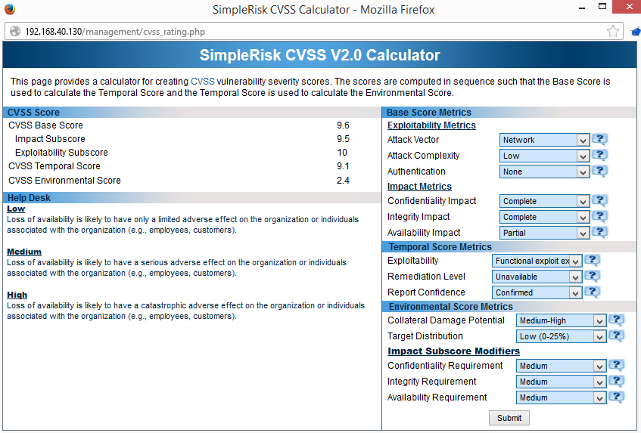Click the URL address bar

point(314,32)
